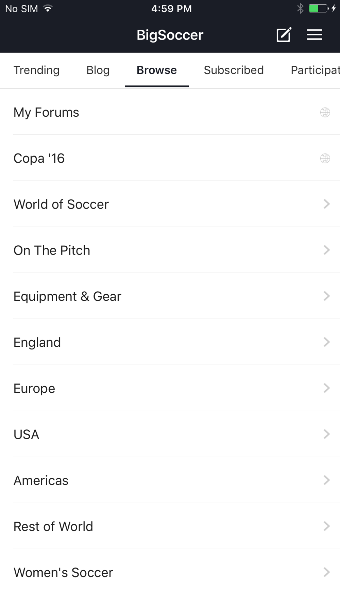
Task: Tap the globe icon beside Copa '16
Action: click(325, 158)
